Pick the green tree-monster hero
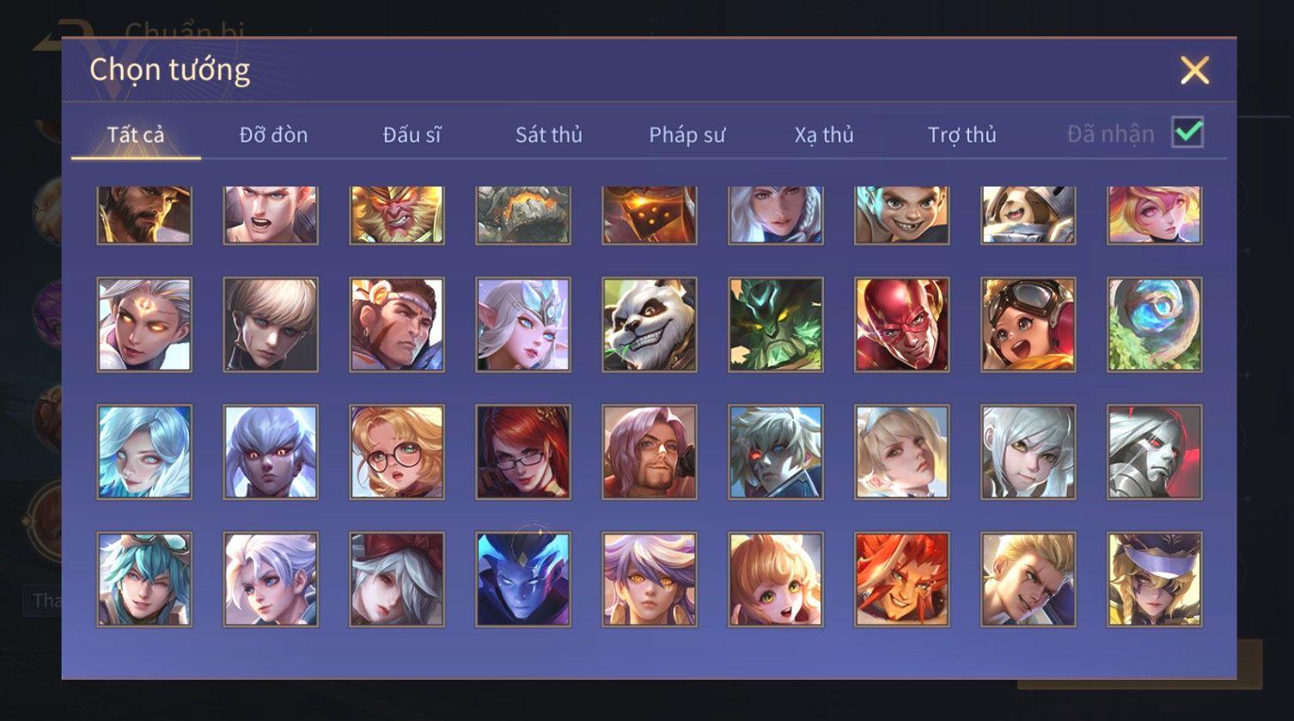1294x721 pixels. [776, 325]
